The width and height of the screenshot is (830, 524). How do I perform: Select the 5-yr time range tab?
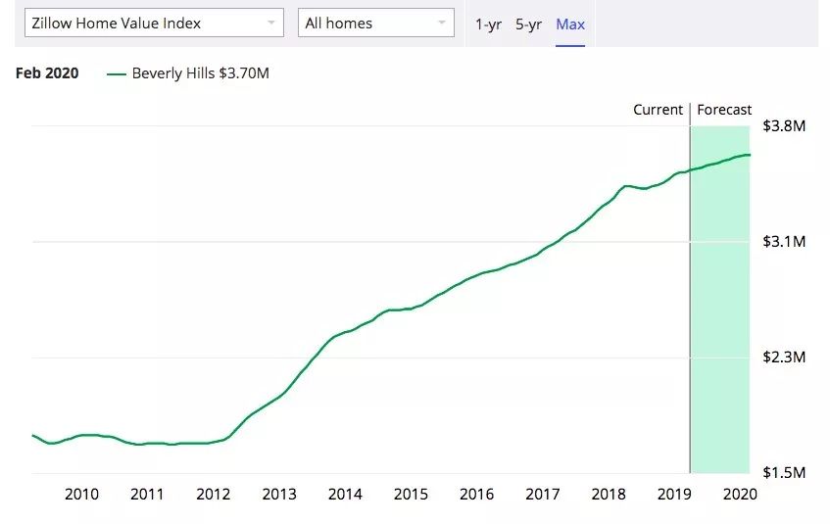528,24
